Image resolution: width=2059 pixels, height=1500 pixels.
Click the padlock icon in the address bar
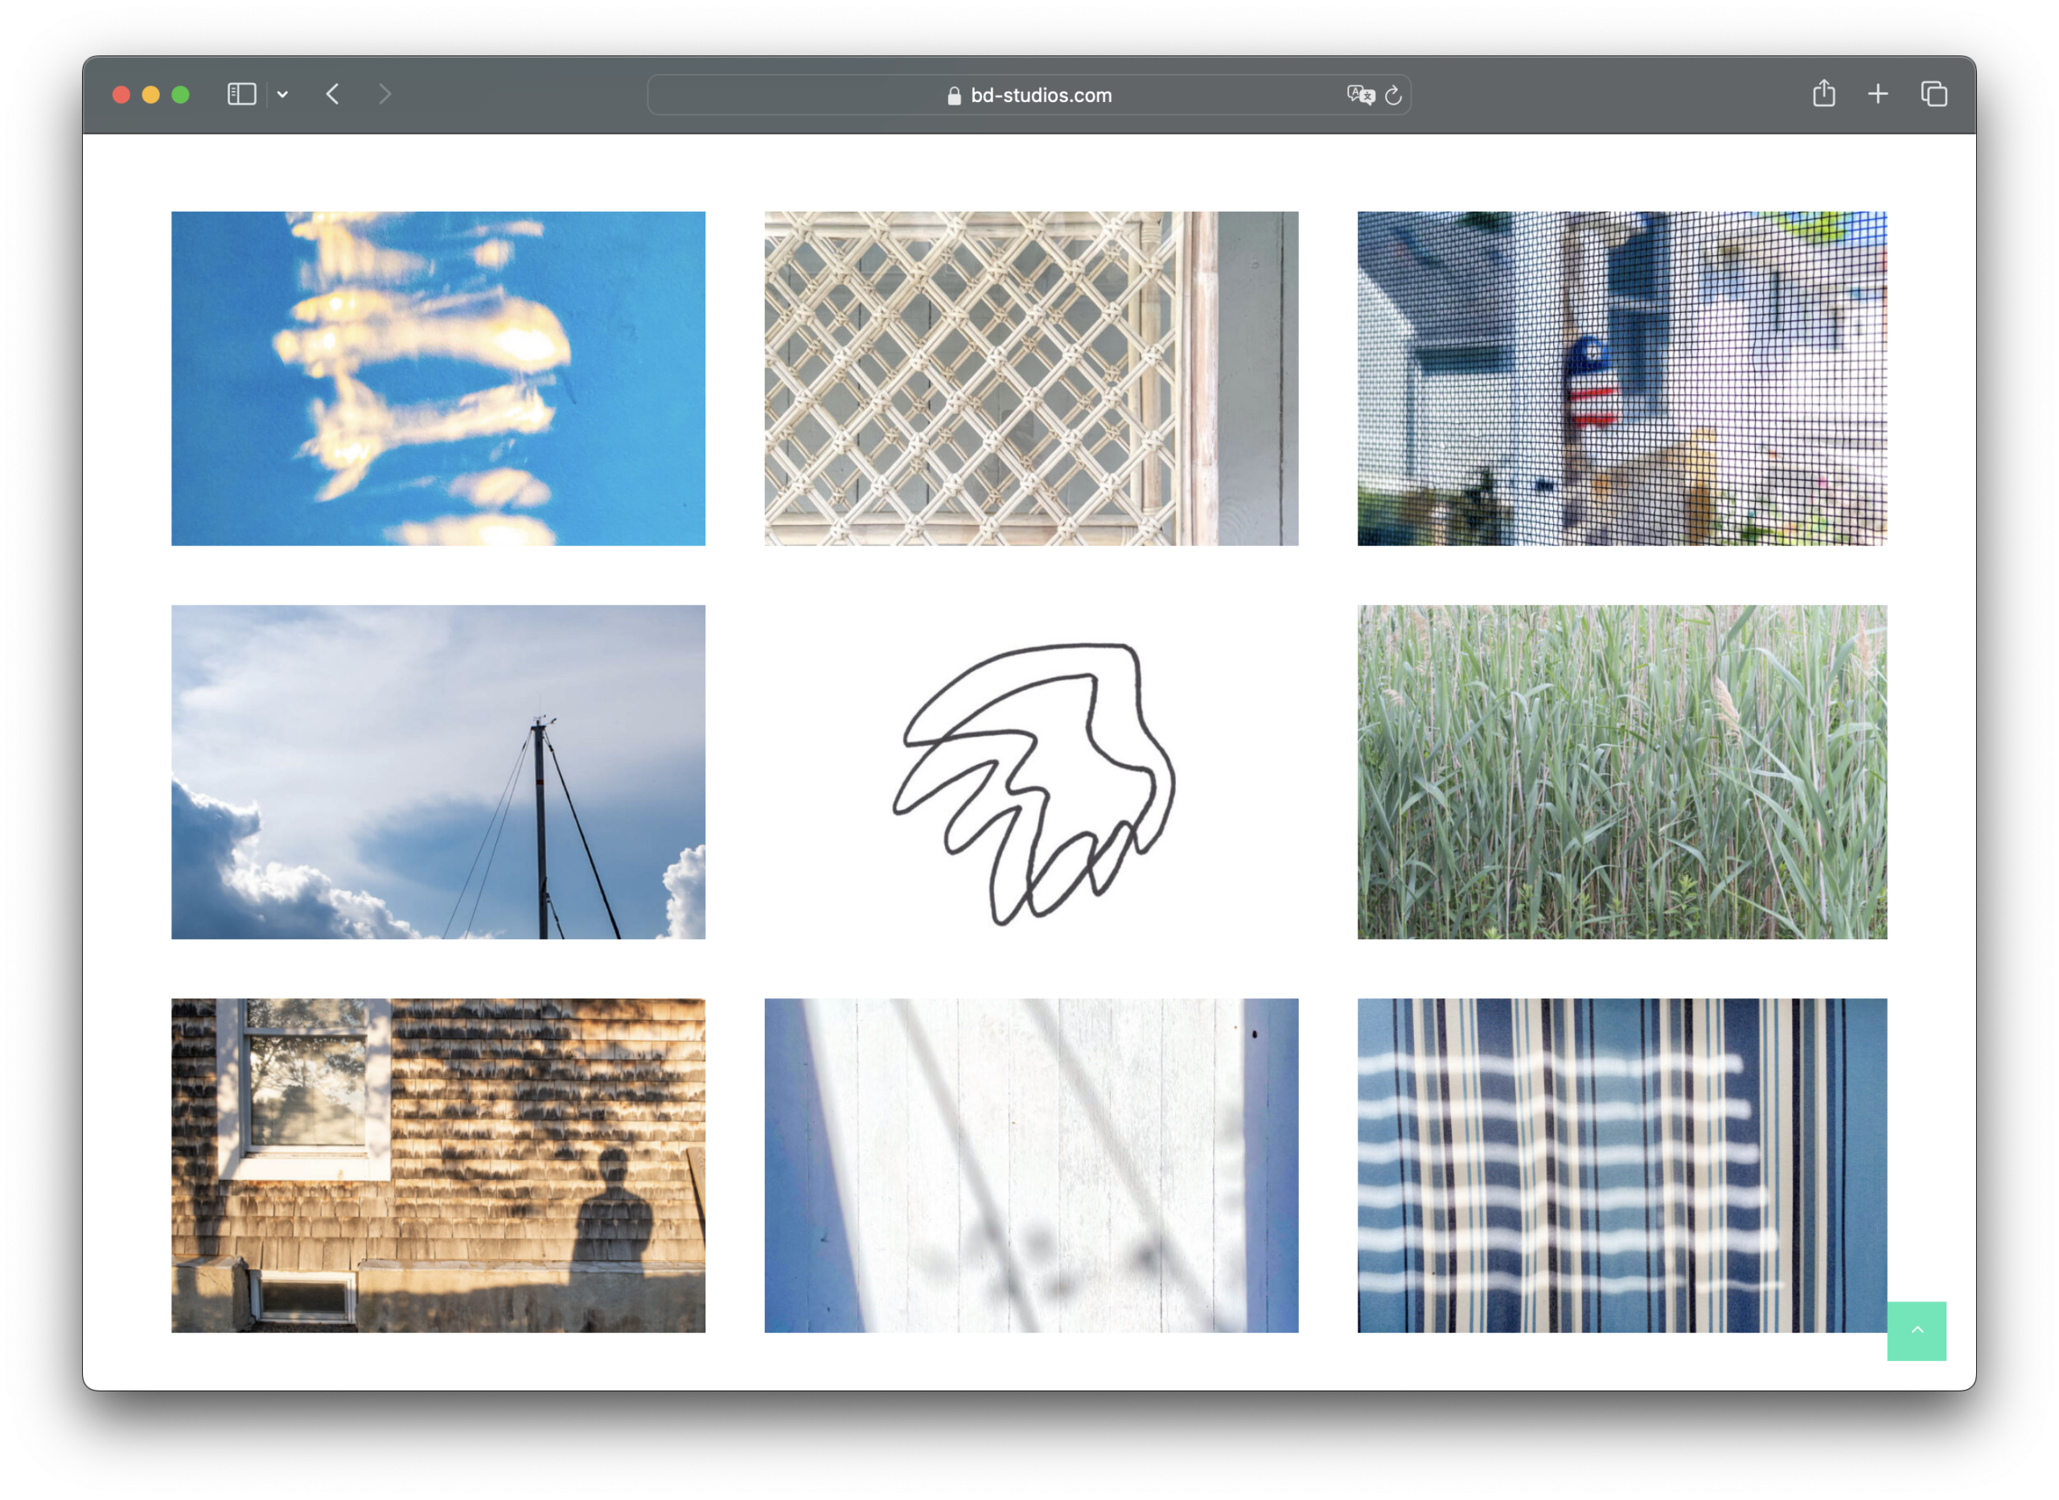pyautogui.click(x=952, y=94)
